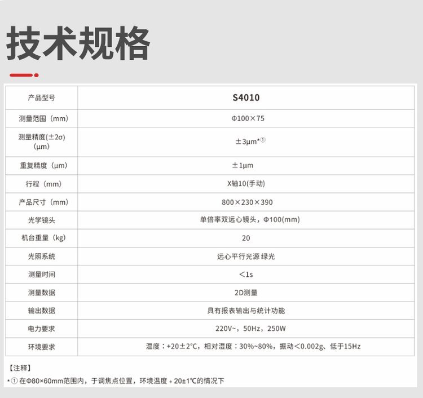
Task: Click the ① footnote marker after ±3μm
Action: 263,141
